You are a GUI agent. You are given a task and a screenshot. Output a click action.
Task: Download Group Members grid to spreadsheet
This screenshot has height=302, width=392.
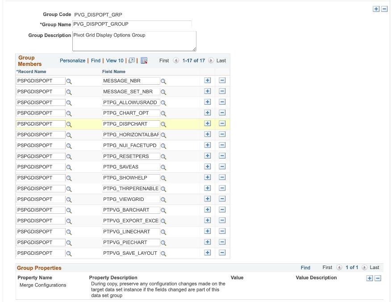[x=144, y=60]
